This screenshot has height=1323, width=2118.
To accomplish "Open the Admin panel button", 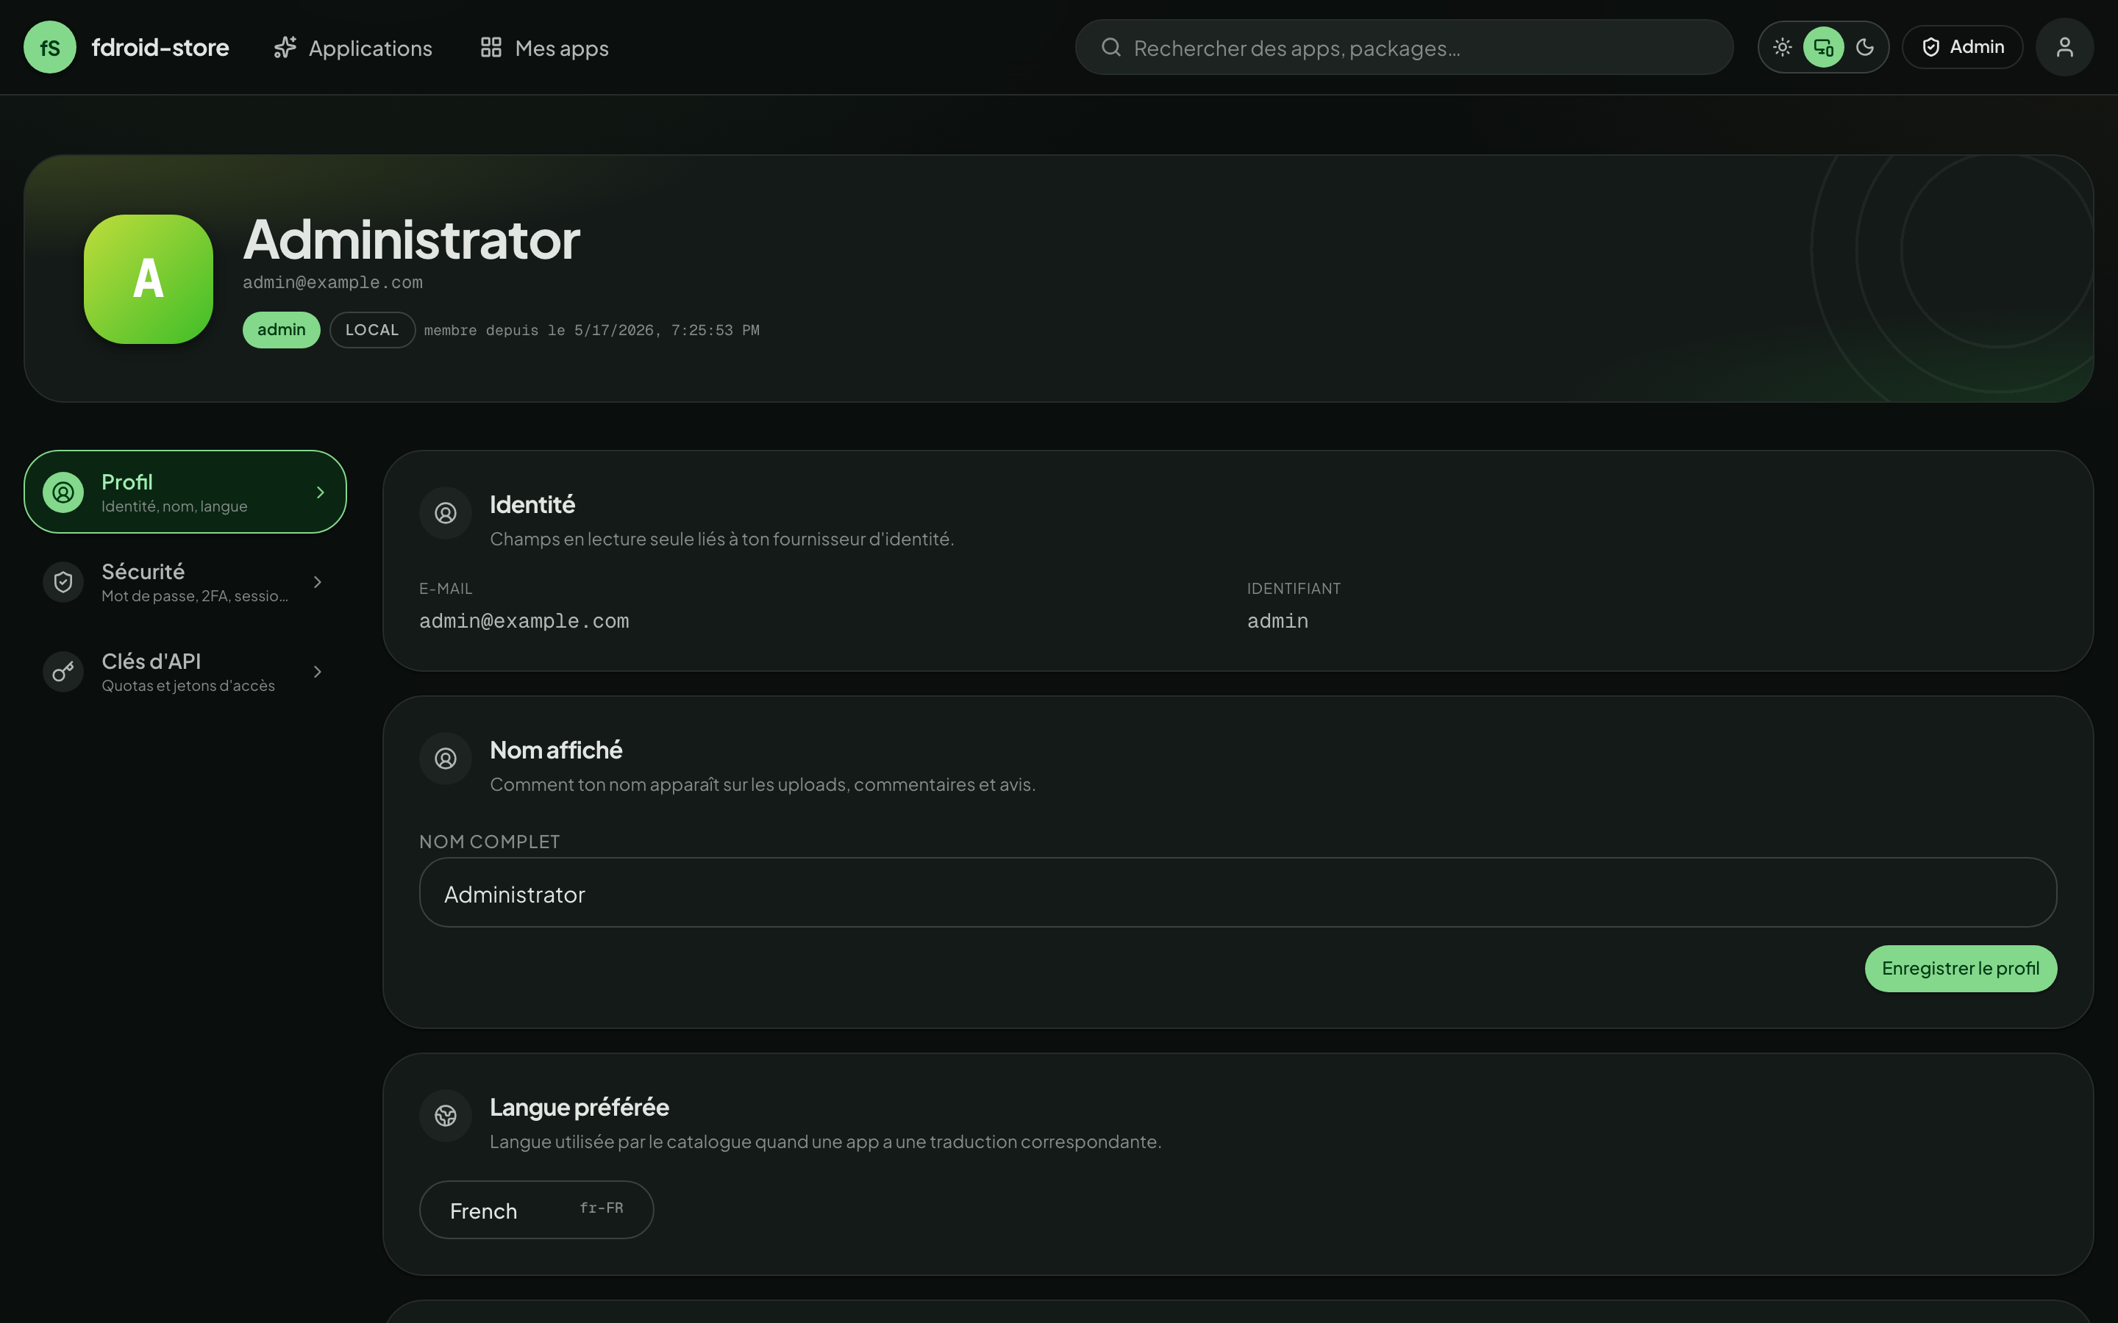I will pos(1963,47).
